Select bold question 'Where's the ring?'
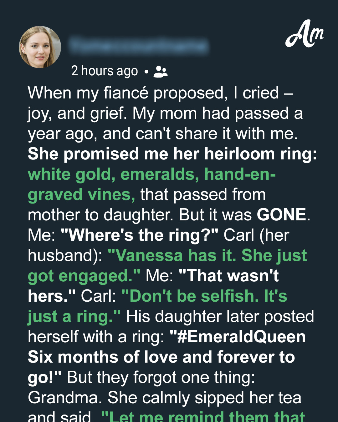This screenshot has width=338, height=422. tap(140, 235)
